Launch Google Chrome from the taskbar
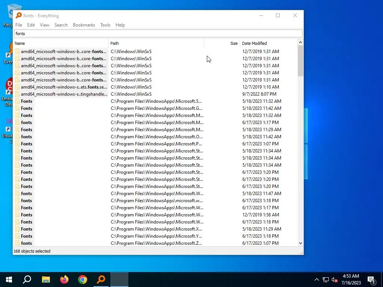 pyautogui.click(x=83, y=280)
